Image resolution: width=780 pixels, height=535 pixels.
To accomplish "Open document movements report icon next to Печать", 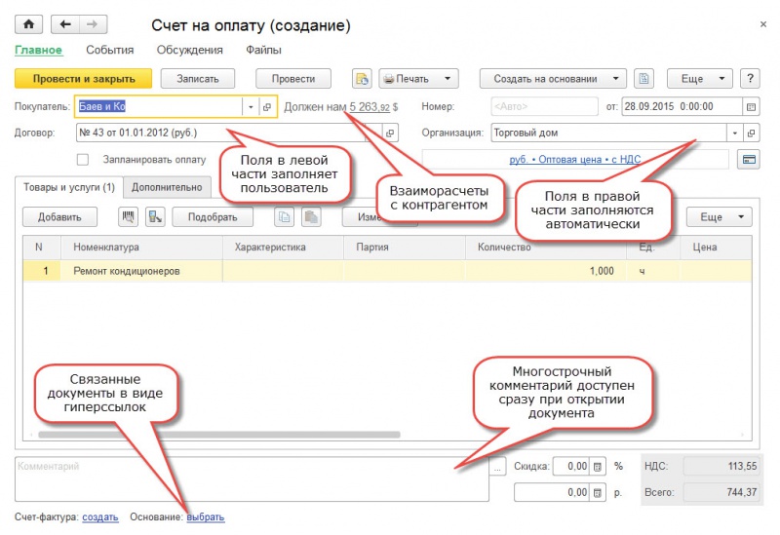I will point(362,79).
